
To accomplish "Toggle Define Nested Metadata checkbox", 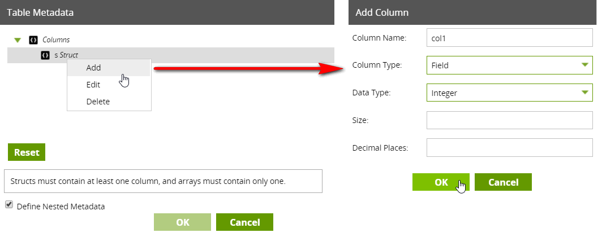I will [x=9, y=205].
